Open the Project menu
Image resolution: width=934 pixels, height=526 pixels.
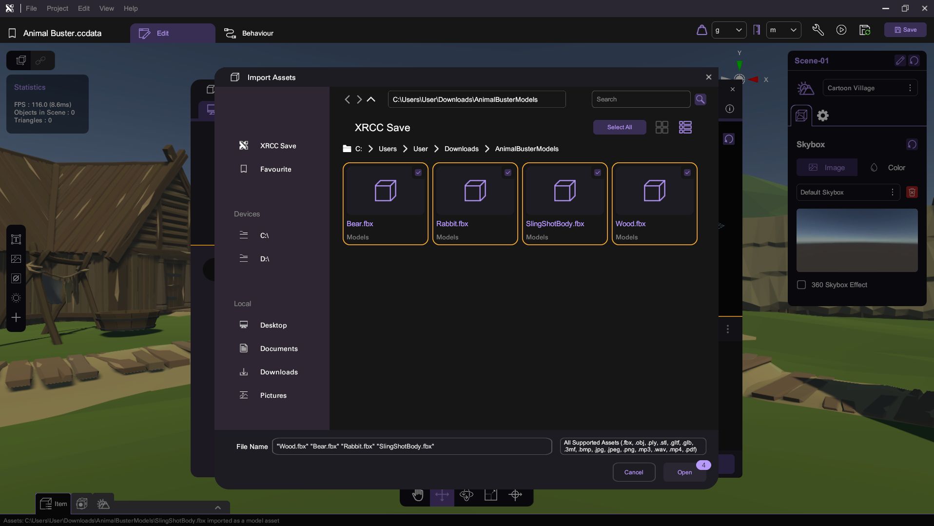[57, 8]
